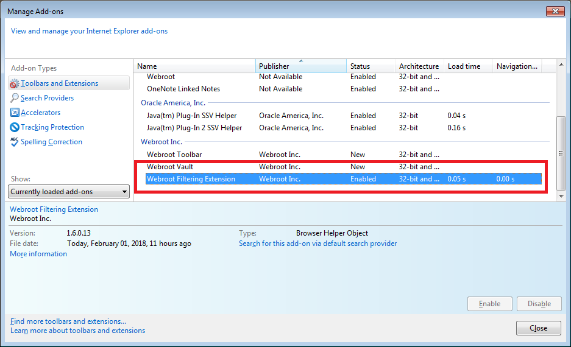Open the Accelerators add-on type

click(x=40, y=113)
